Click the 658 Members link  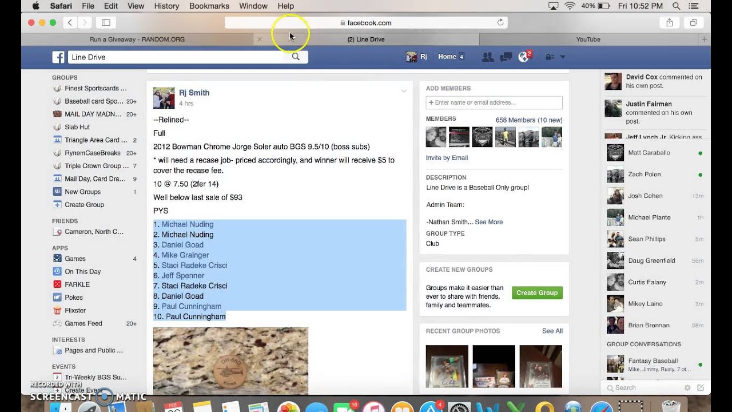coord(528,120)
